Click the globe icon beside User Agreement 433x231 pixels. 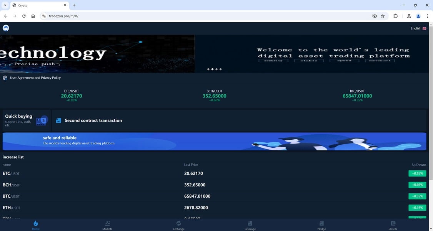tap(5, 78)
